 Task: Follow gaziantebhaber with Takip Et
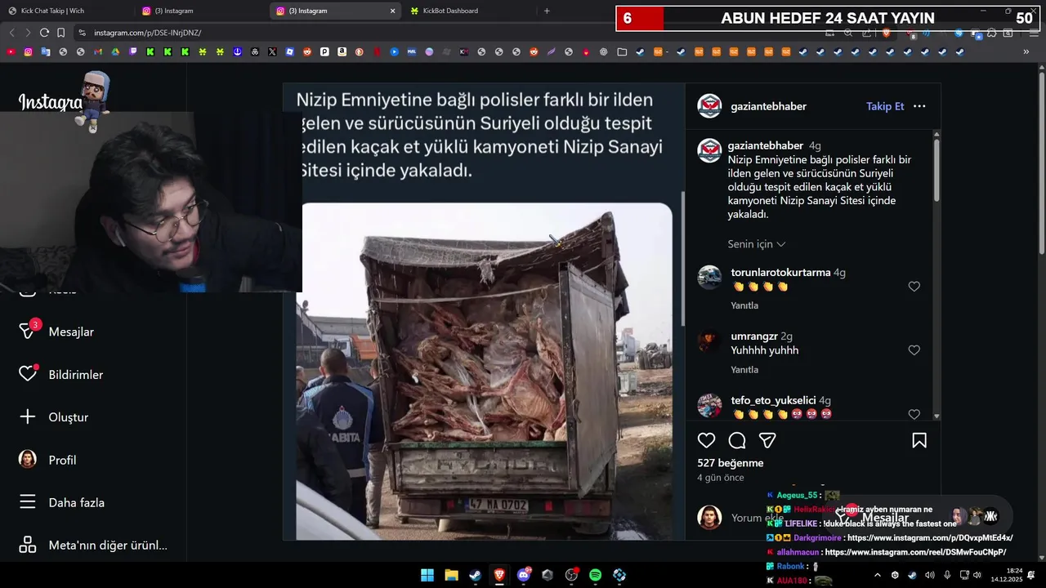885,106
